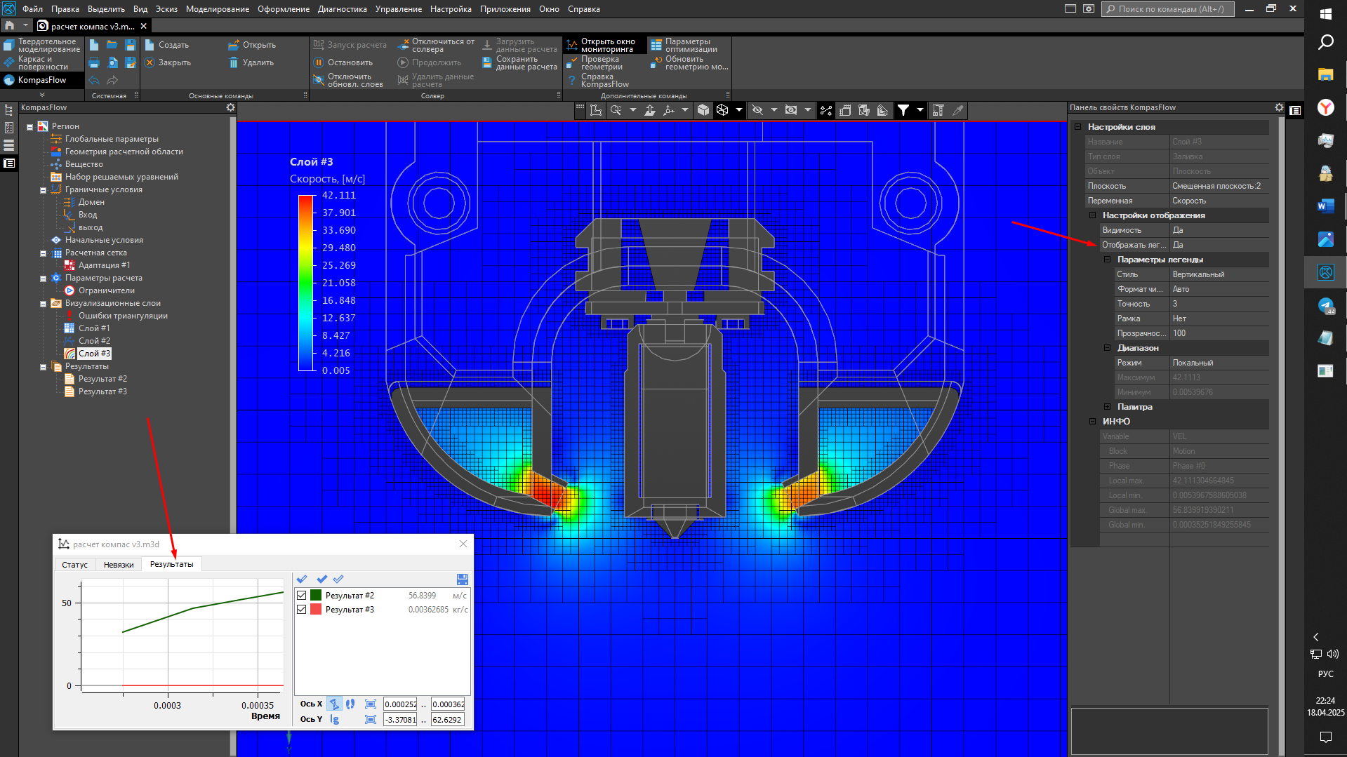Uncheck the Результат #3 checkbox
Viewport: 1347px width, 757px height.
[302, 610]
